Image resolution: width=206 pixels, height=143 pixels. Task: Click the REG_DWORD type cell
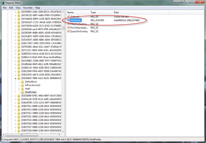pos(97,20)
